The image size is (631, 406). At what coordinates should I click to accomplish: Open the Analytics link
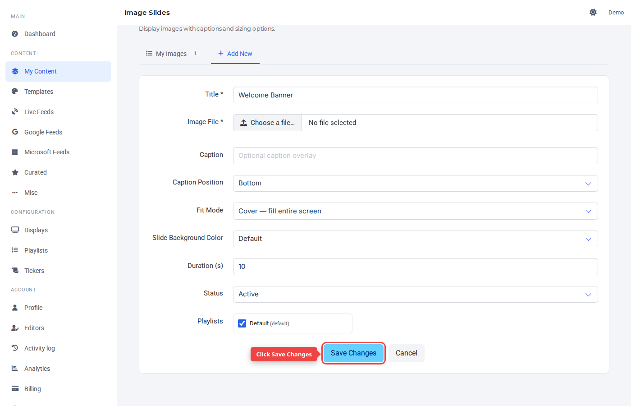[58, 369]
